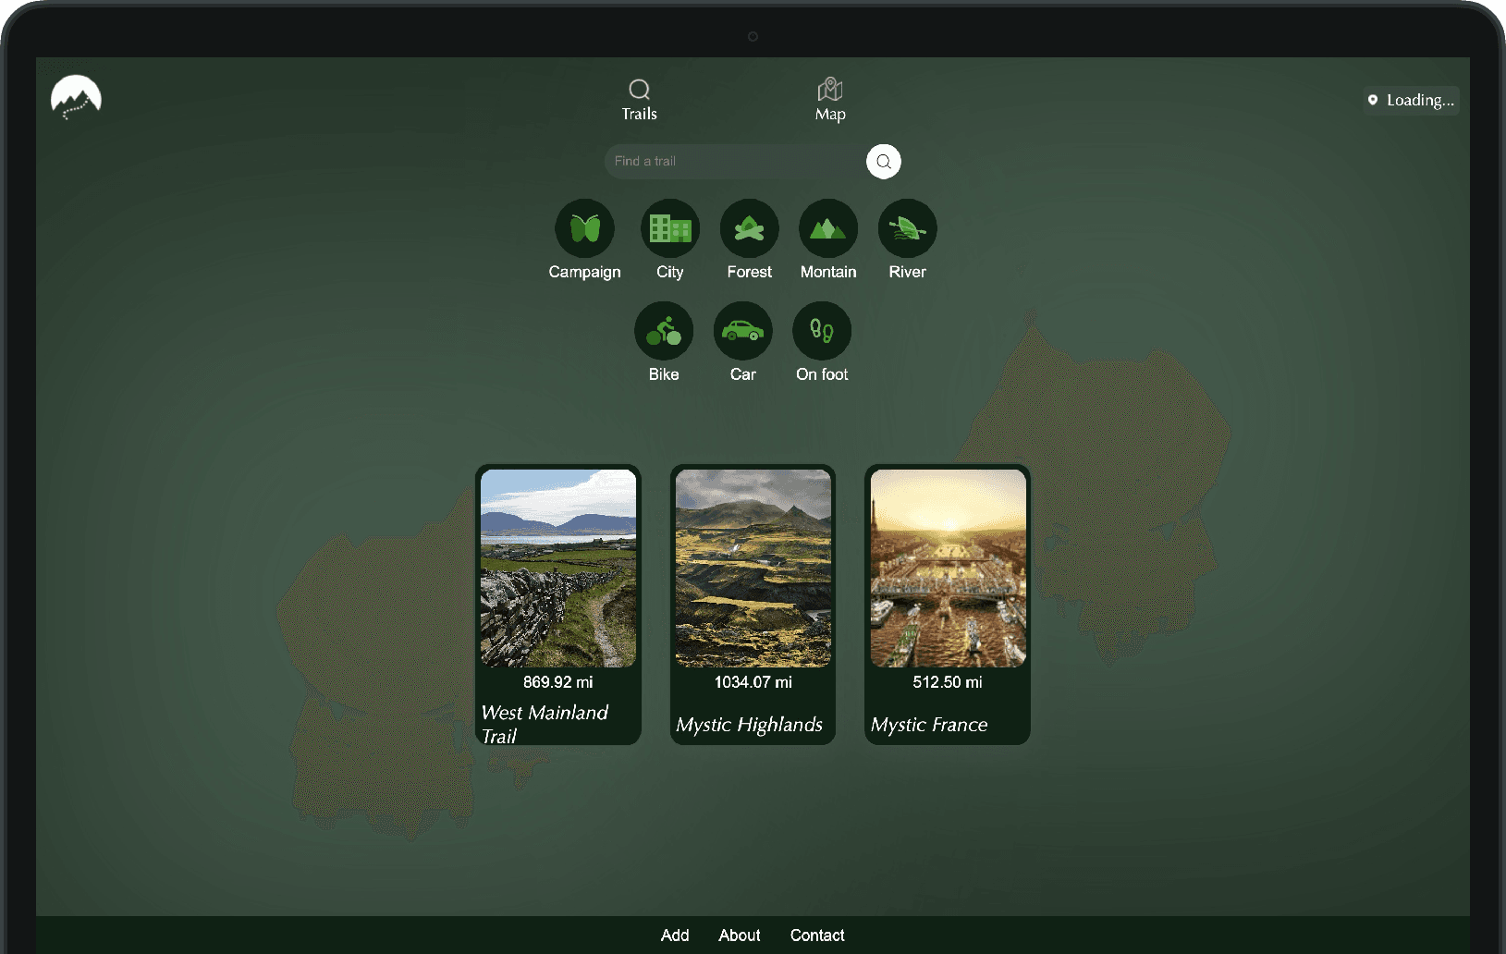This screenshot has height=954, width=1506.
Task: Pick the Car travel mode
Action: [x=742, y=331]
